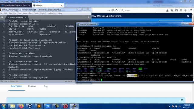Image resolution: width=194 pixels, height=109 pixels.
Task: Open Sublime Text Selection menu
Action: [12, 13]
